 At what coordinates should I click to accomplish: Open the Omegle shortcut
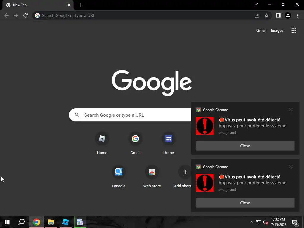tap(119, 176)
